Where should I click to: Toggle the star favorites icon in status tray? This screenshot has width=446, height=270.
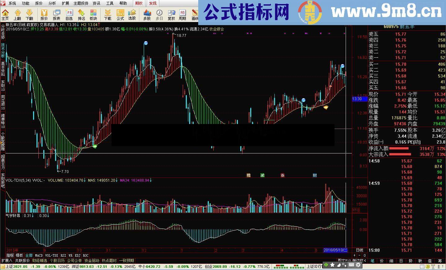pos(332,265)
